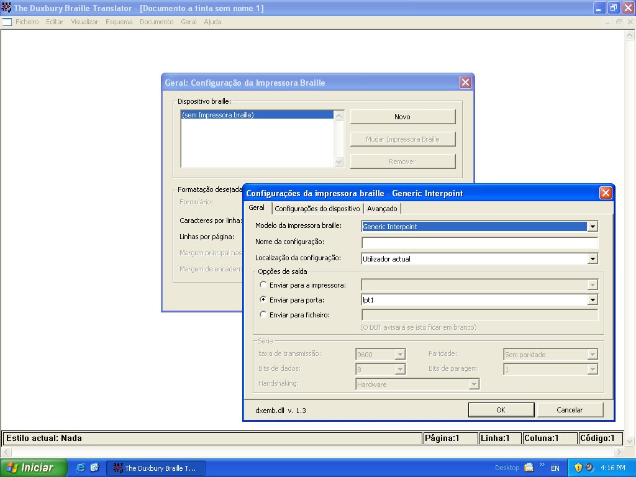Open Paridade dropdown
636x477 pixels.
click(x=593, y=355)
